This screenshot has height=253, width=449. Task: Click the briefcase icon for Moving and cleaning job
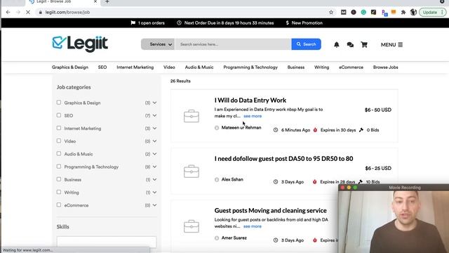[192, 226]
